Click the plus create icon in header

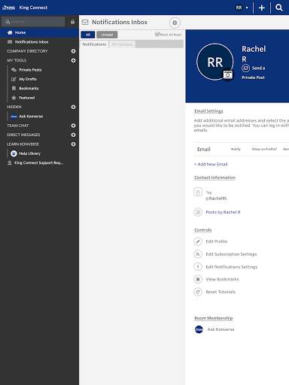click(262, 8)
